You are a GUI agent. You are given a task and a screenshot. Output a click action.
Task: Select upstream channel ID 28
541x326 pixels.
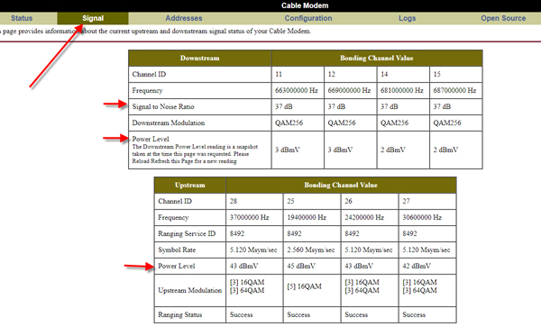click(x=254, y=201)
